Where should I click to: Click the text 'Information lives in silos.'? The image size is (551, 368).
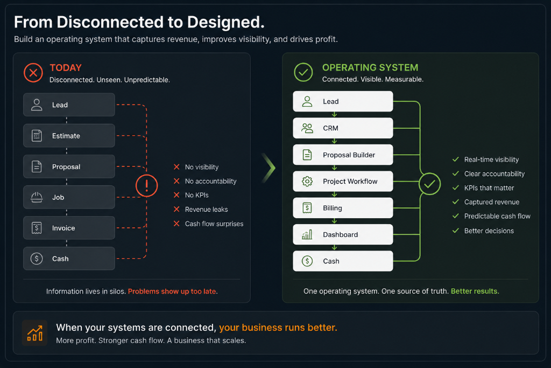[x=86, y=291]
